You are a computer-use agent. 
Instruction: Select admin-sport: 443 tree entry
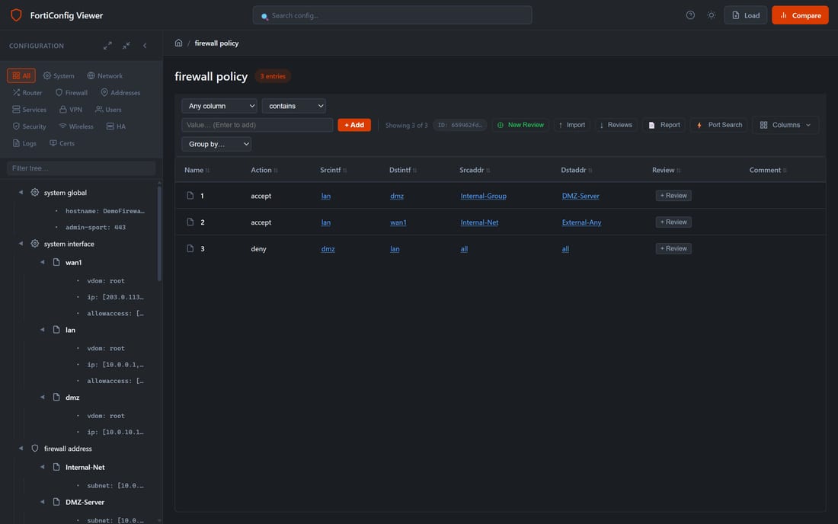pos(96,228)
